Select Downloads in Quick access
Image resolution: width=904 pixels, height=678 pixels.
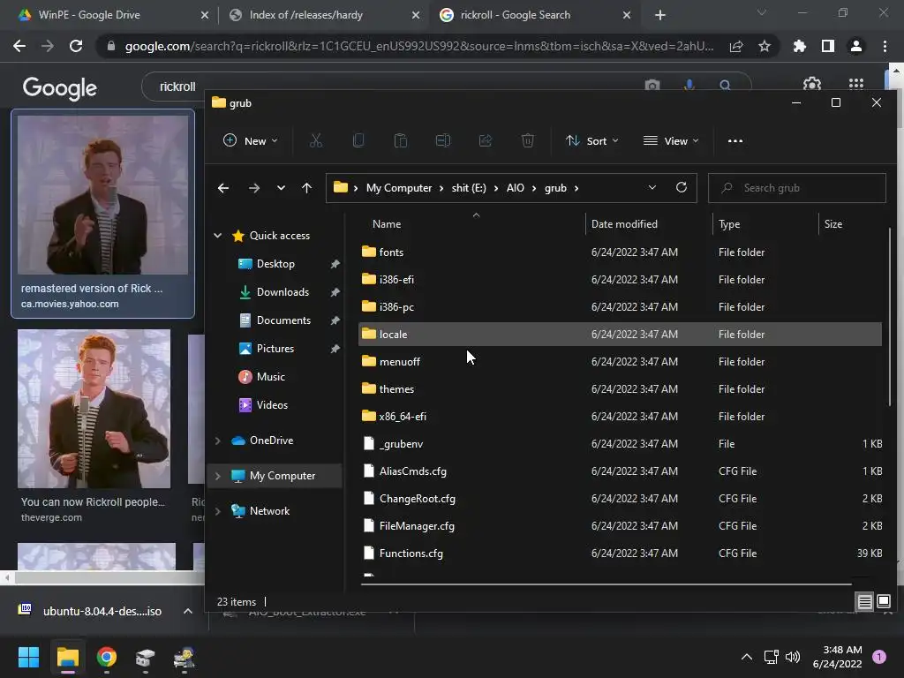tap(282, 292)
